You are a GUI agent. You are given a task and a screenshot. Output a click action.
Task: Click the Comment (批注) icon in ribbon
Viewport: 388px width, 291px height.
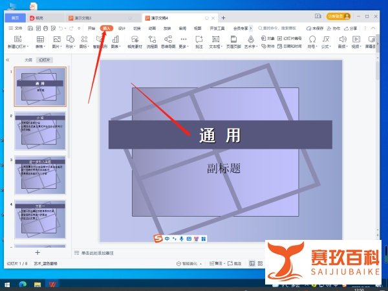tap(199, 39)
